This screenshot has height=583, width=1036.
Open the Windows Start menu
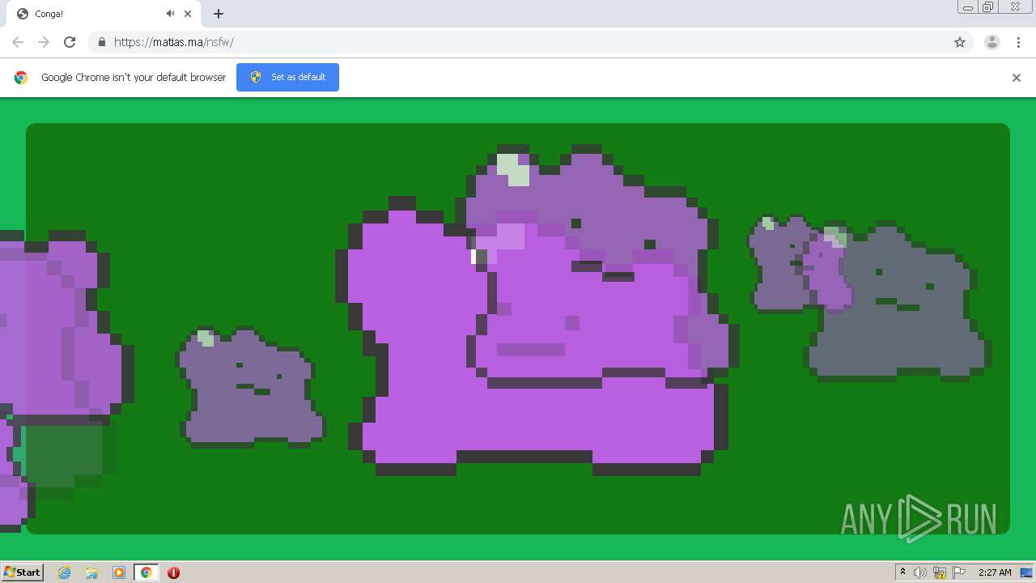tap(23, 572)
